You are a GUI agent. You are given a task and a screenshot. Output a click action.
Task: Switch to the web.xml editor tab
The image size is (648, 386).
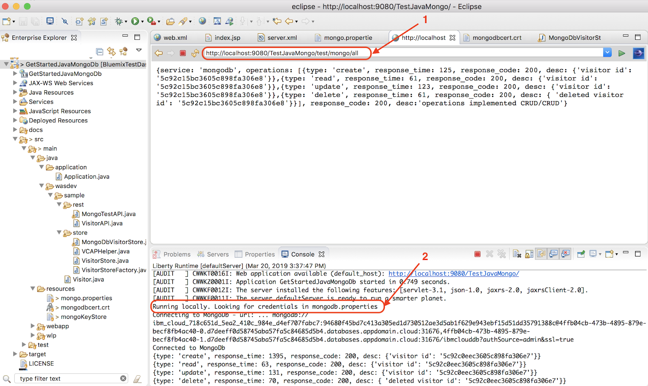171,38
